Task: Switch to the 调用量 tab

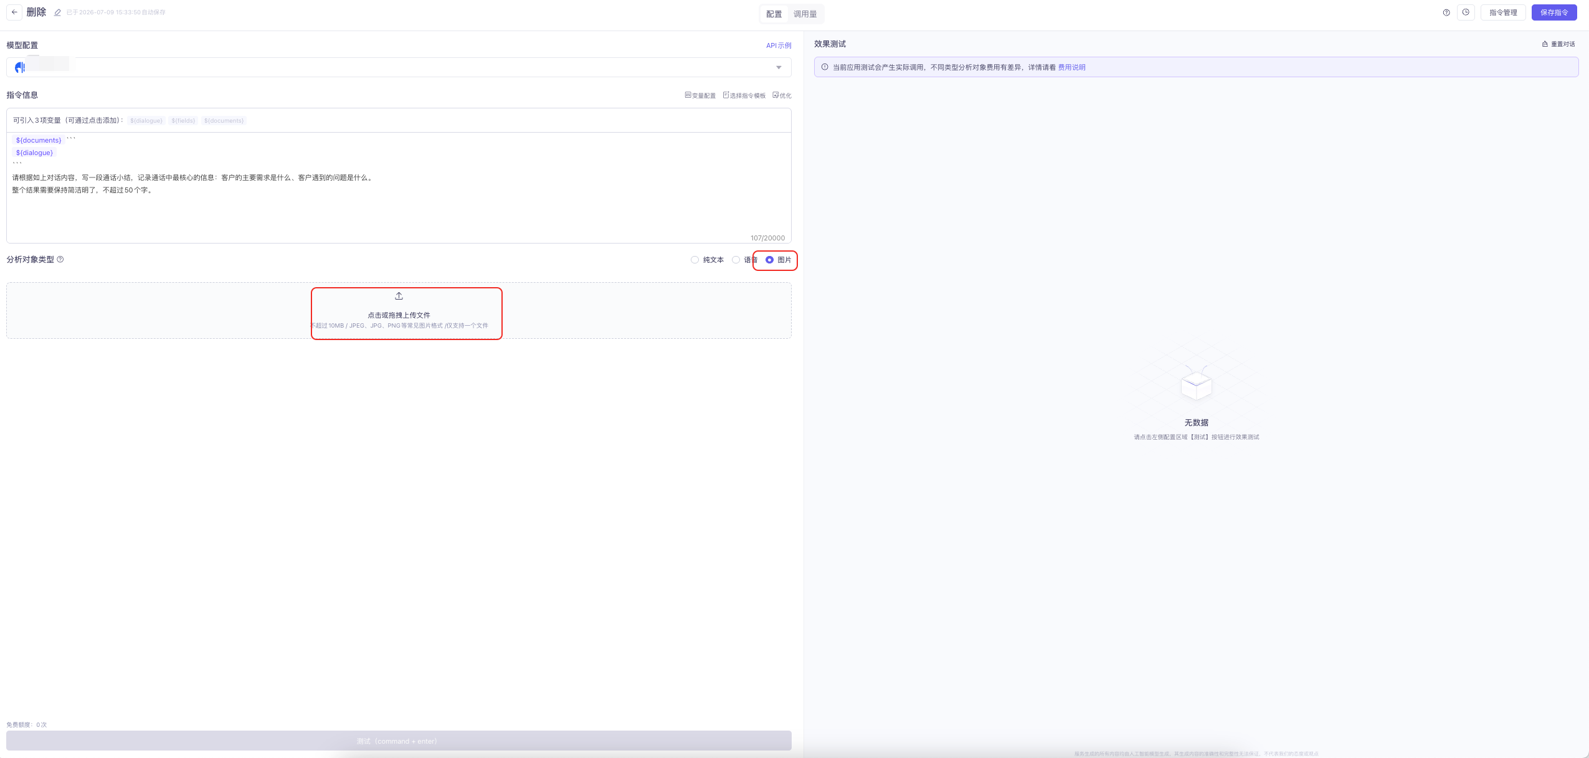Action: pos(805,14)
